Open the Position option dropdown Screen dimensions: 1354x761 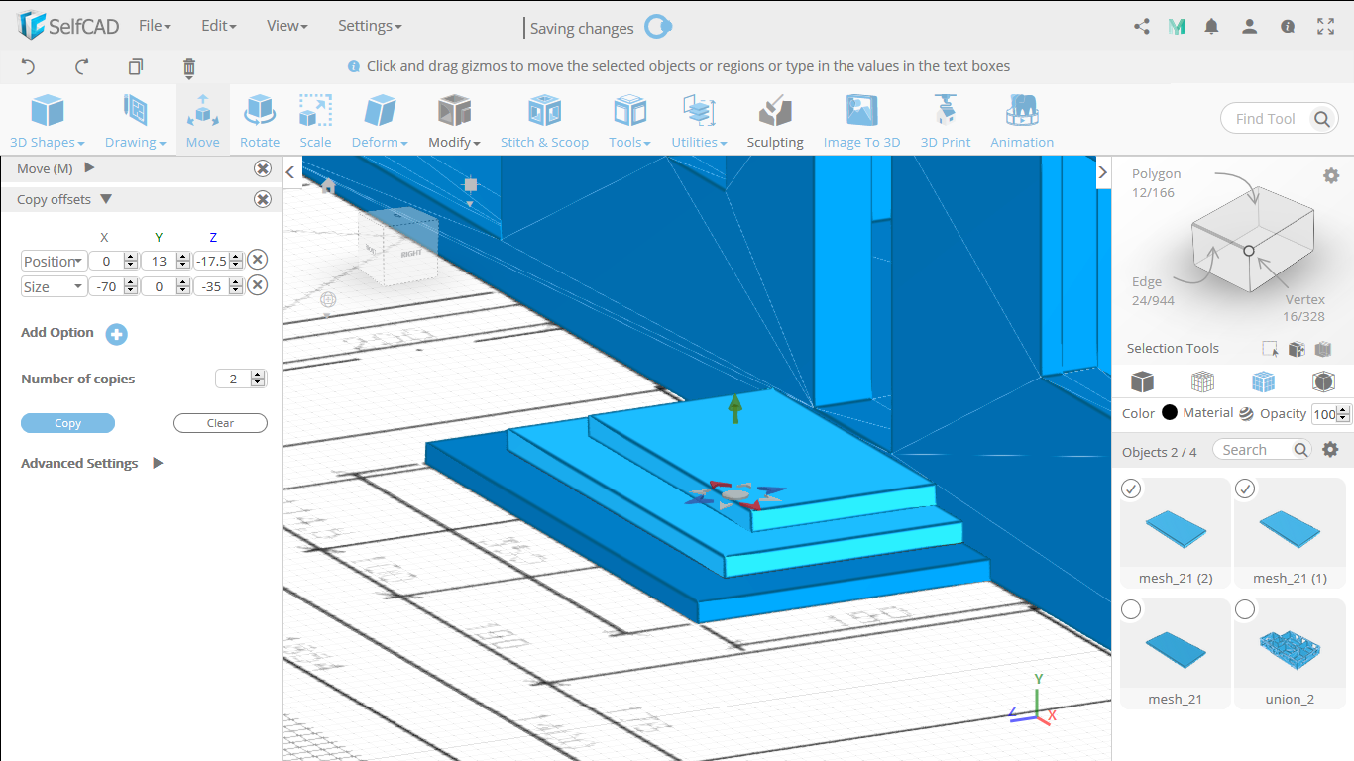(x=54, y=261)
